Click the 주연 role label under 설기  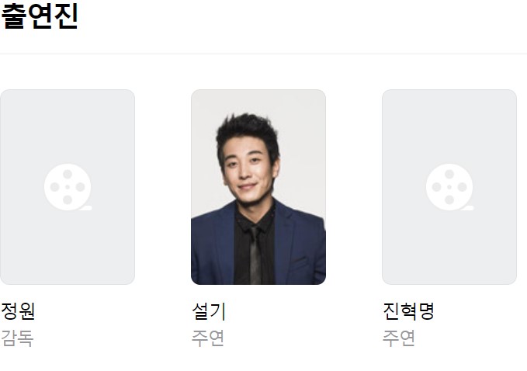(208, 338)
